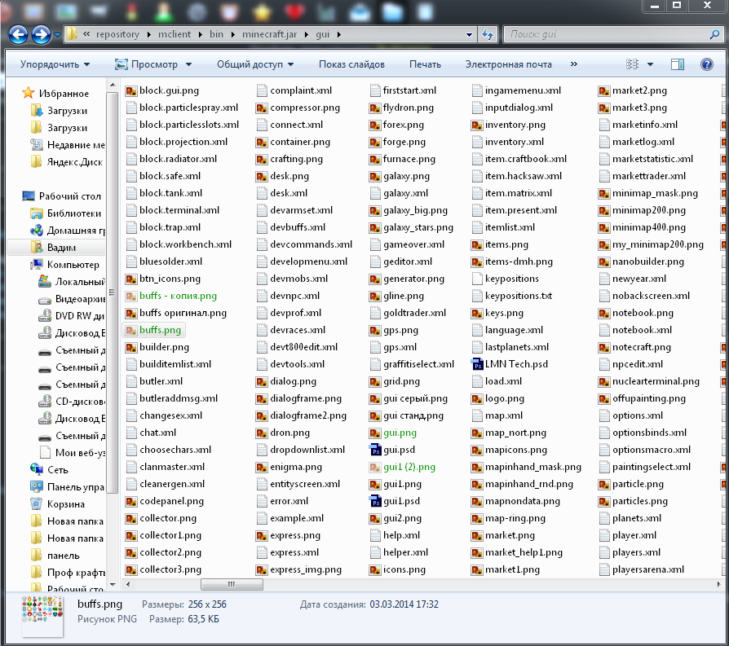Click the Back navigation arrow

18,35
